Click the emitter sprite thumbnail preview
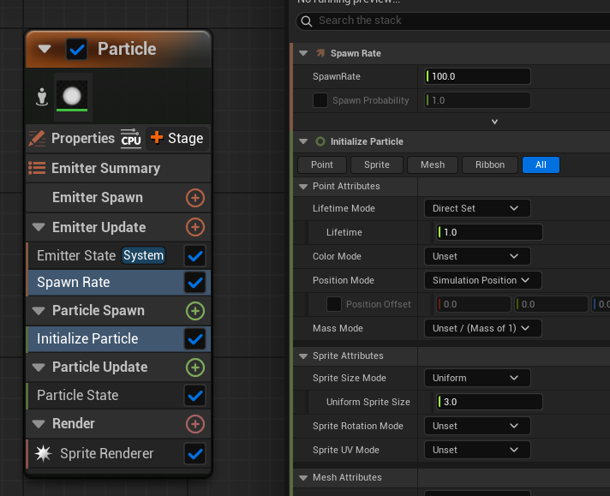The image size is (610, 496). (x=72, y=95)
